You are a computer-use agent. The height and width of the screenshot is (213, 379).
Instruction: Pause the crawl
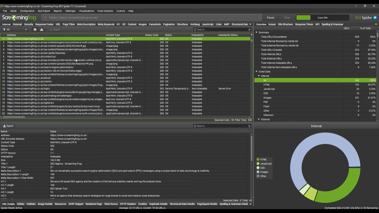point(271,17)
